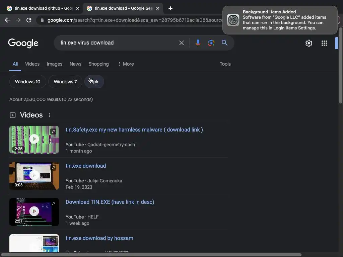Open the Google apps grid icon

[324, 43]
